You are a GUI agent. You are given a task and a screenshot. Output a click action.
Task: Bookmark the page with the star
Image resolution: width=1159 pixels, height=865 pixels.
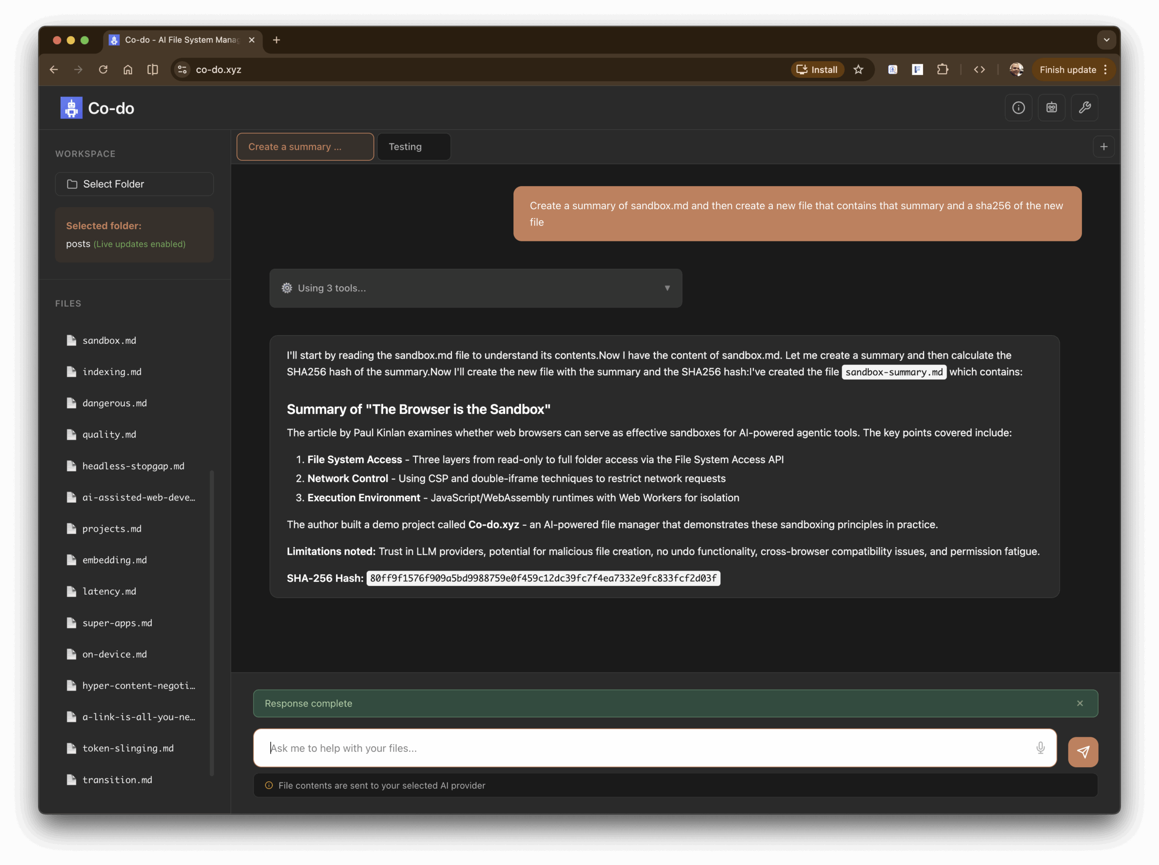pos(859,69)
